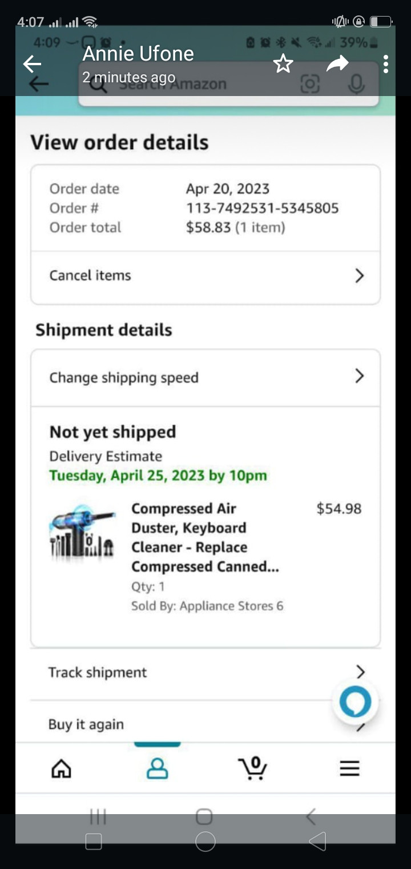
Task: Expand Change shipping speed chevron
Action: coord(359,376)
